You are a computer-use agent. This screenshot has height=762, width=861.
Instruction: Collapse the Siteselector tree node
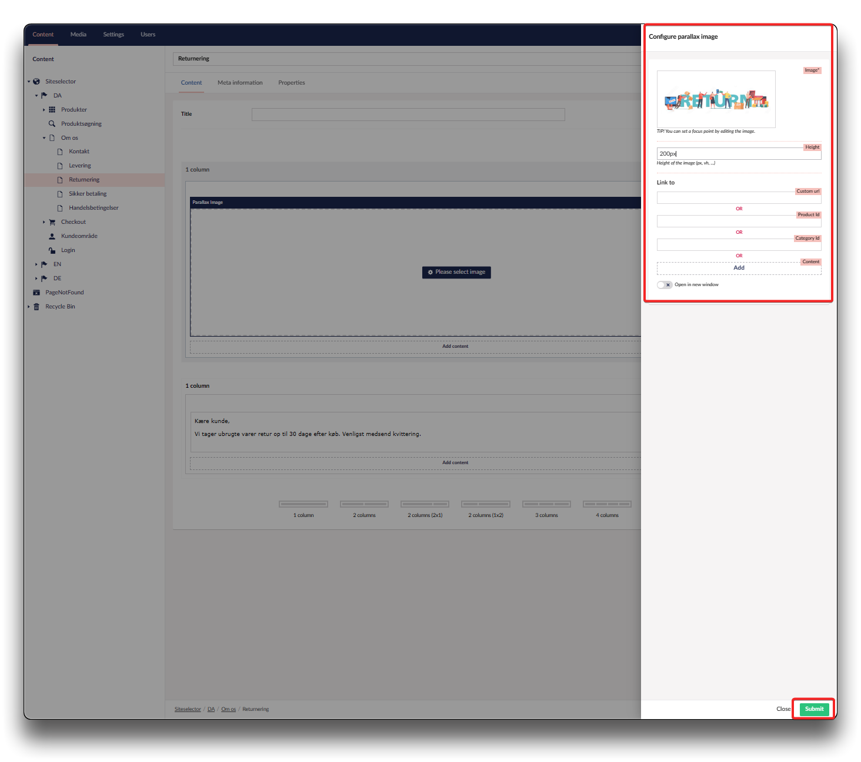28,82
